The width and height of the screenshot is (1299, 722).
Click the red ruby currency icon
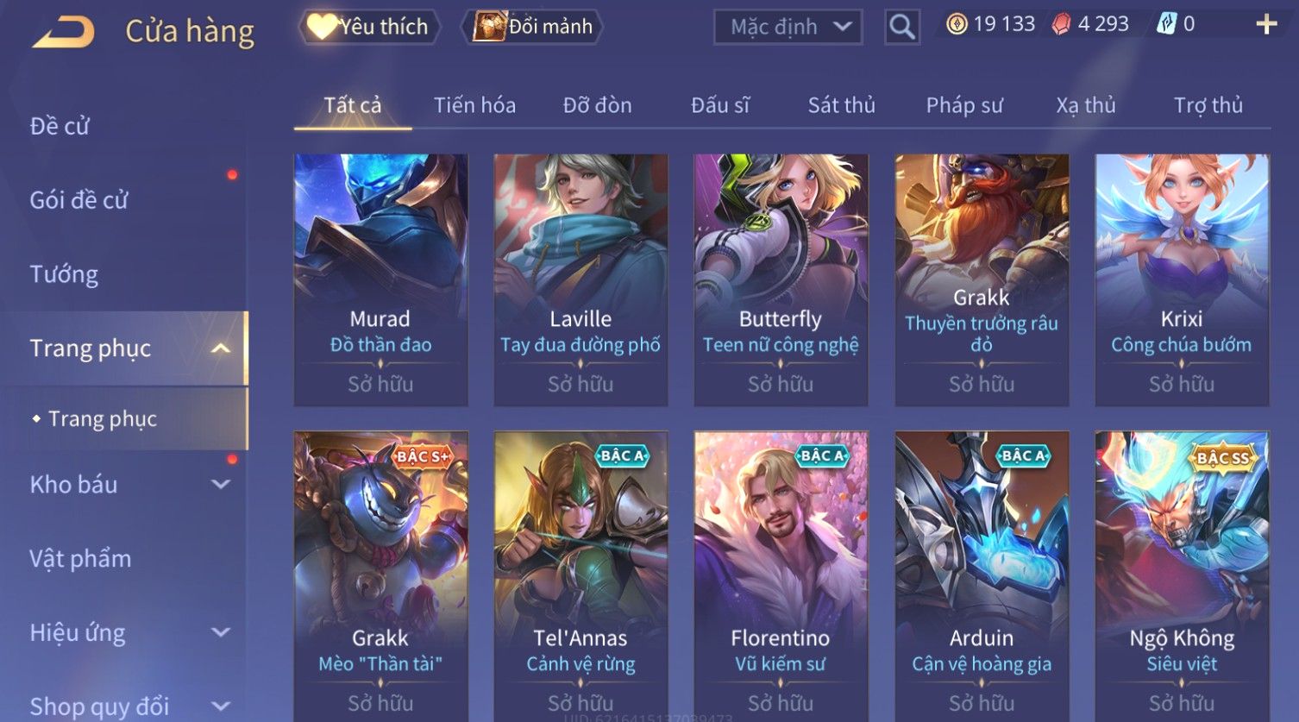click(x=1061, y=24)
